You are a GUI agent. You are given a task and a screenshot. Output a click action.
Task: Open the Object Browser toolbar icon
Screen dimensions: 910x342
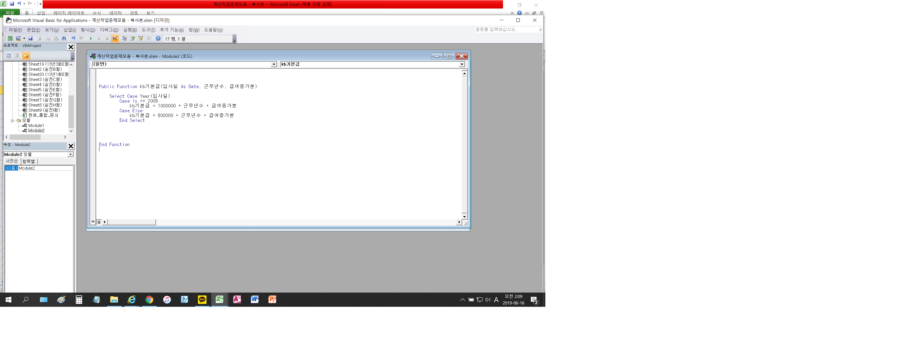pyautogui.click(x=141, y=39)
